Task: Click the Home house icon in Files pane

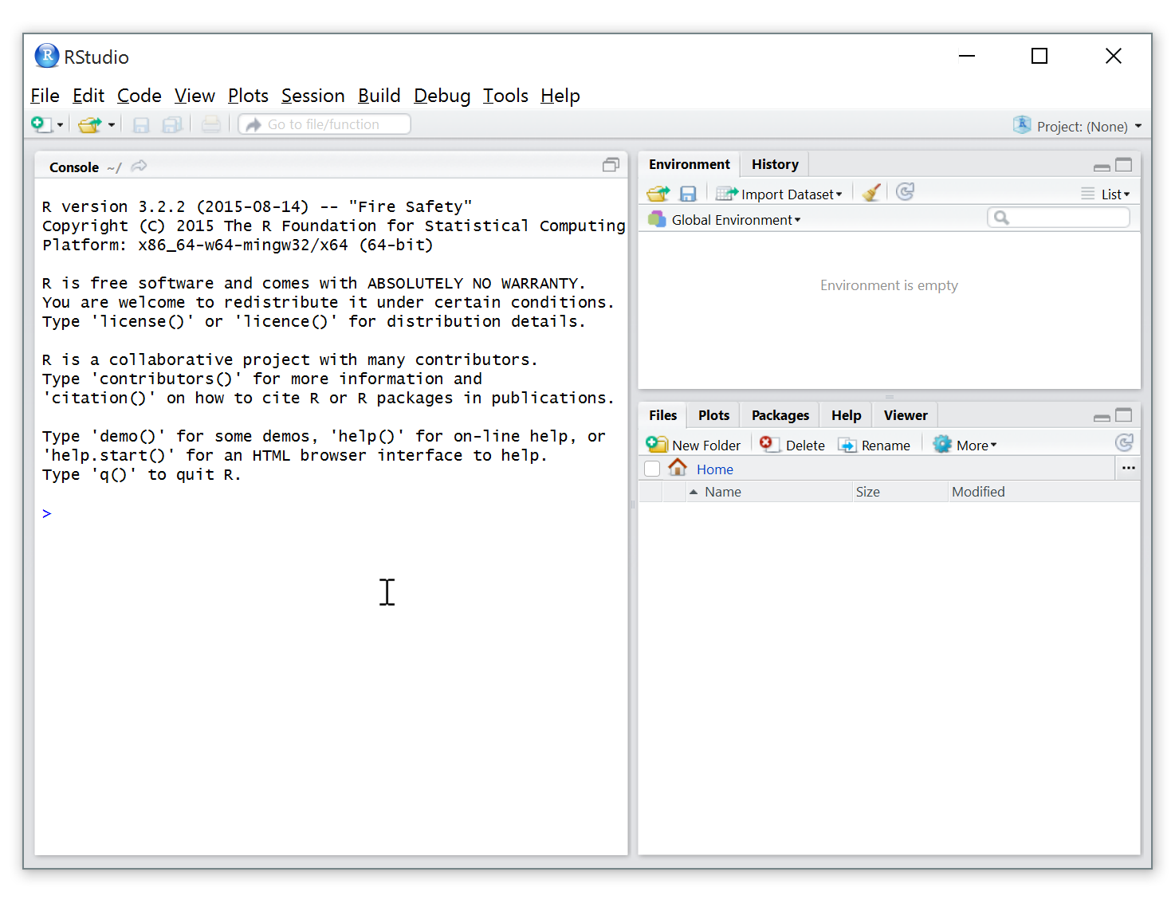Action: point(677,468)
